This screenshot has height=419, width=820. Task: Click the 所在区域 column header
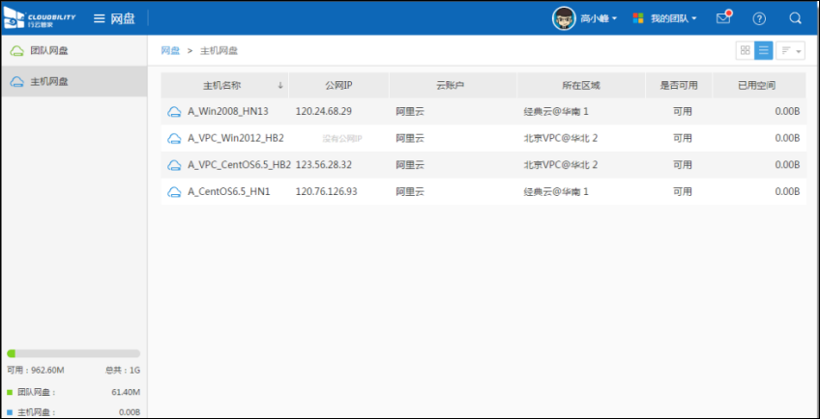[581, 86]
